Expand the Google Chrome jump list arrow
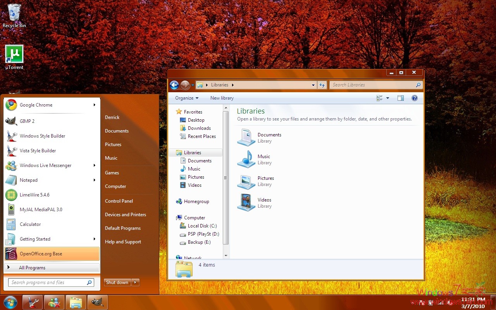Viewport: 496px width, 310px height. (94, 105)
